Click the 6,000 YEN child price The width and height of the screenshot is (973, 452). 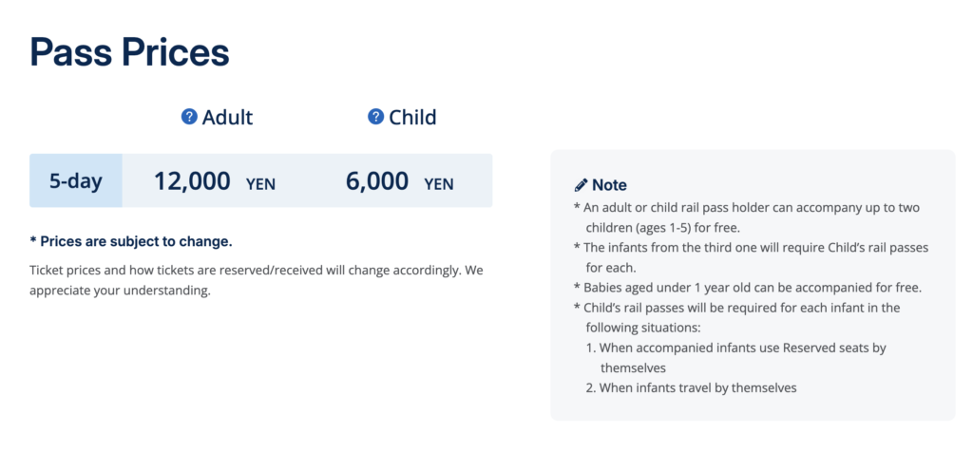[400, 181]
